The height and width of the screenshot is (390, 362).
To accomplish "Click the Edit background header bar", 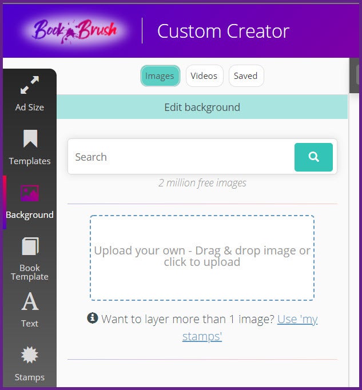I will [202, 107].
